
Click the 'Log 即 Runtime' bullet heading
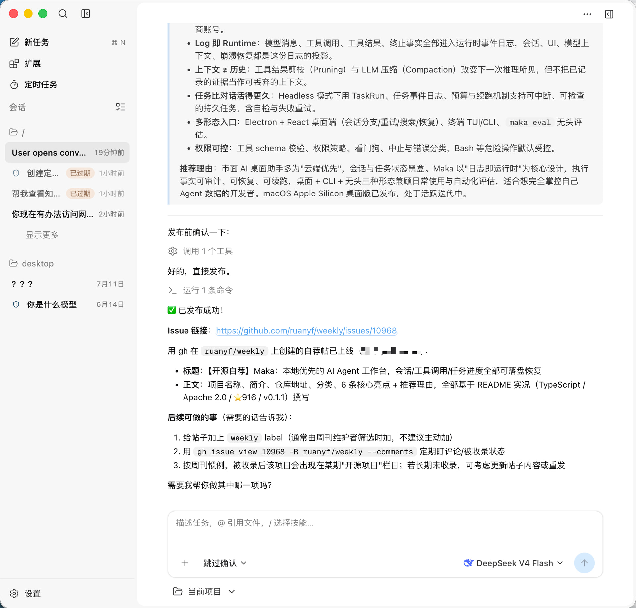(x=226, y=43)
